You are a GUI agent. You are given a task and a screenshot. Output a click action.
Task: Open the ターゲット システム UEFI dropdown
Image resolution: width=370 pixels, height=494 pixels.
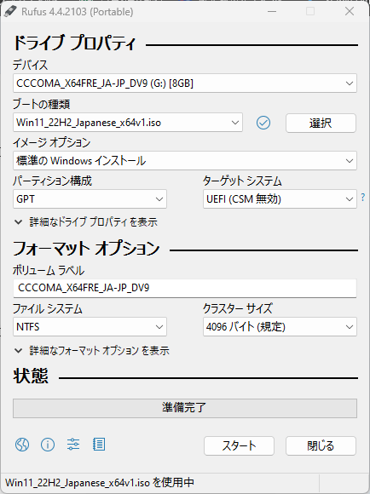pos(280,199)
